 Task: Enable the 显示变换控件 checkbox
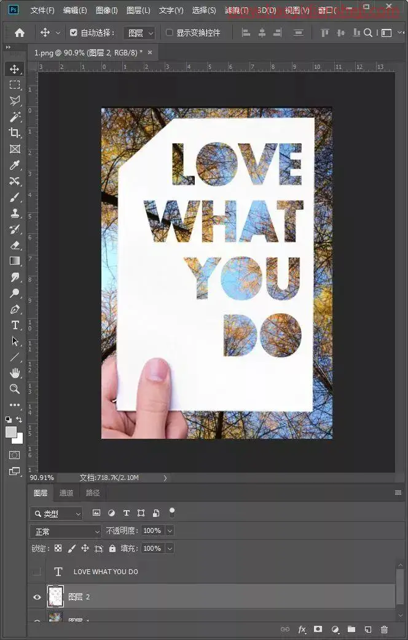tap(169, 33)
